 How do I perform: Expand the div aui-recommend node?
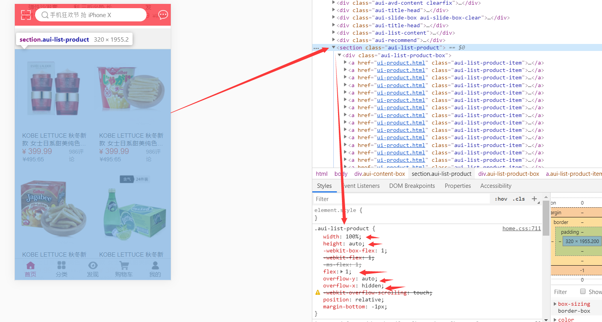pyautogui.click(x=333, y=40)
